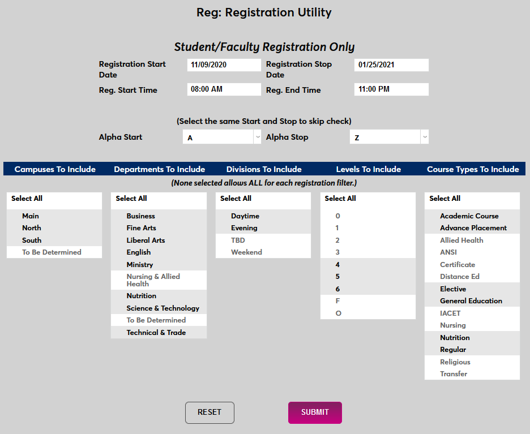The image size is (530, 434).
Task: Click the SUBMIT button
Action: coord(315,412)
